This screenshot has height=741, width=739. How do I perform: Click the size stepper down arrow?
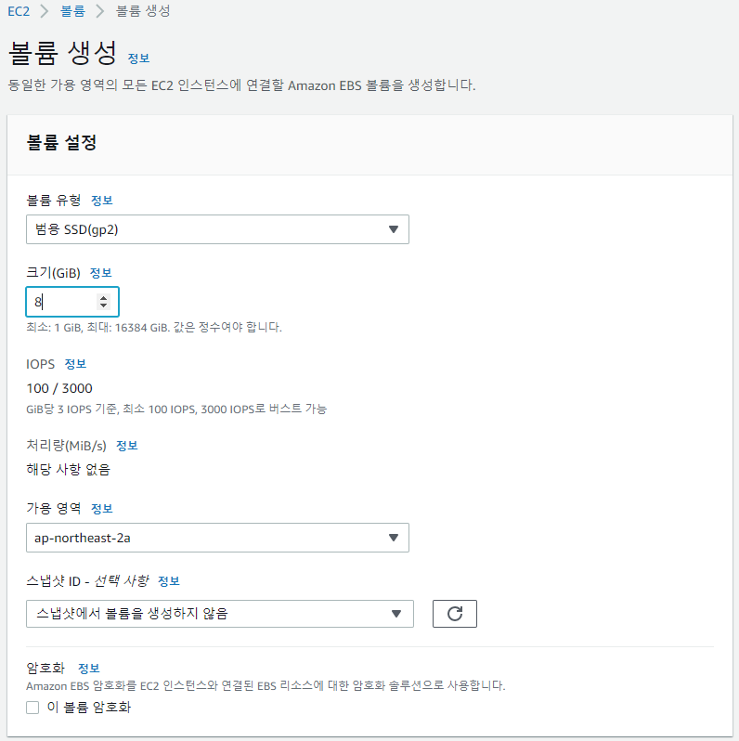[x=103, y=305]
